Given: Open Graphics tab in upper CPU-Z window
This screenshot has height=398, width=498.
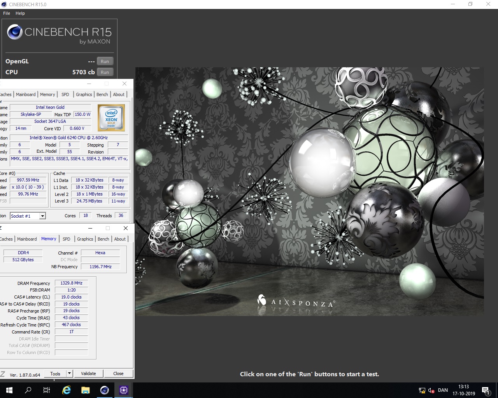Looking at the screenshot, I should click(x=84, y=94).
